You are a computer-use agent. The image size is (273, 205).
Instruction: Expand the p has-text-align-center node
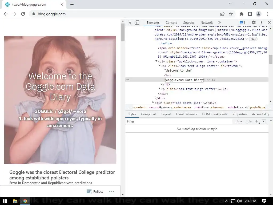click(x=159, y=89)
